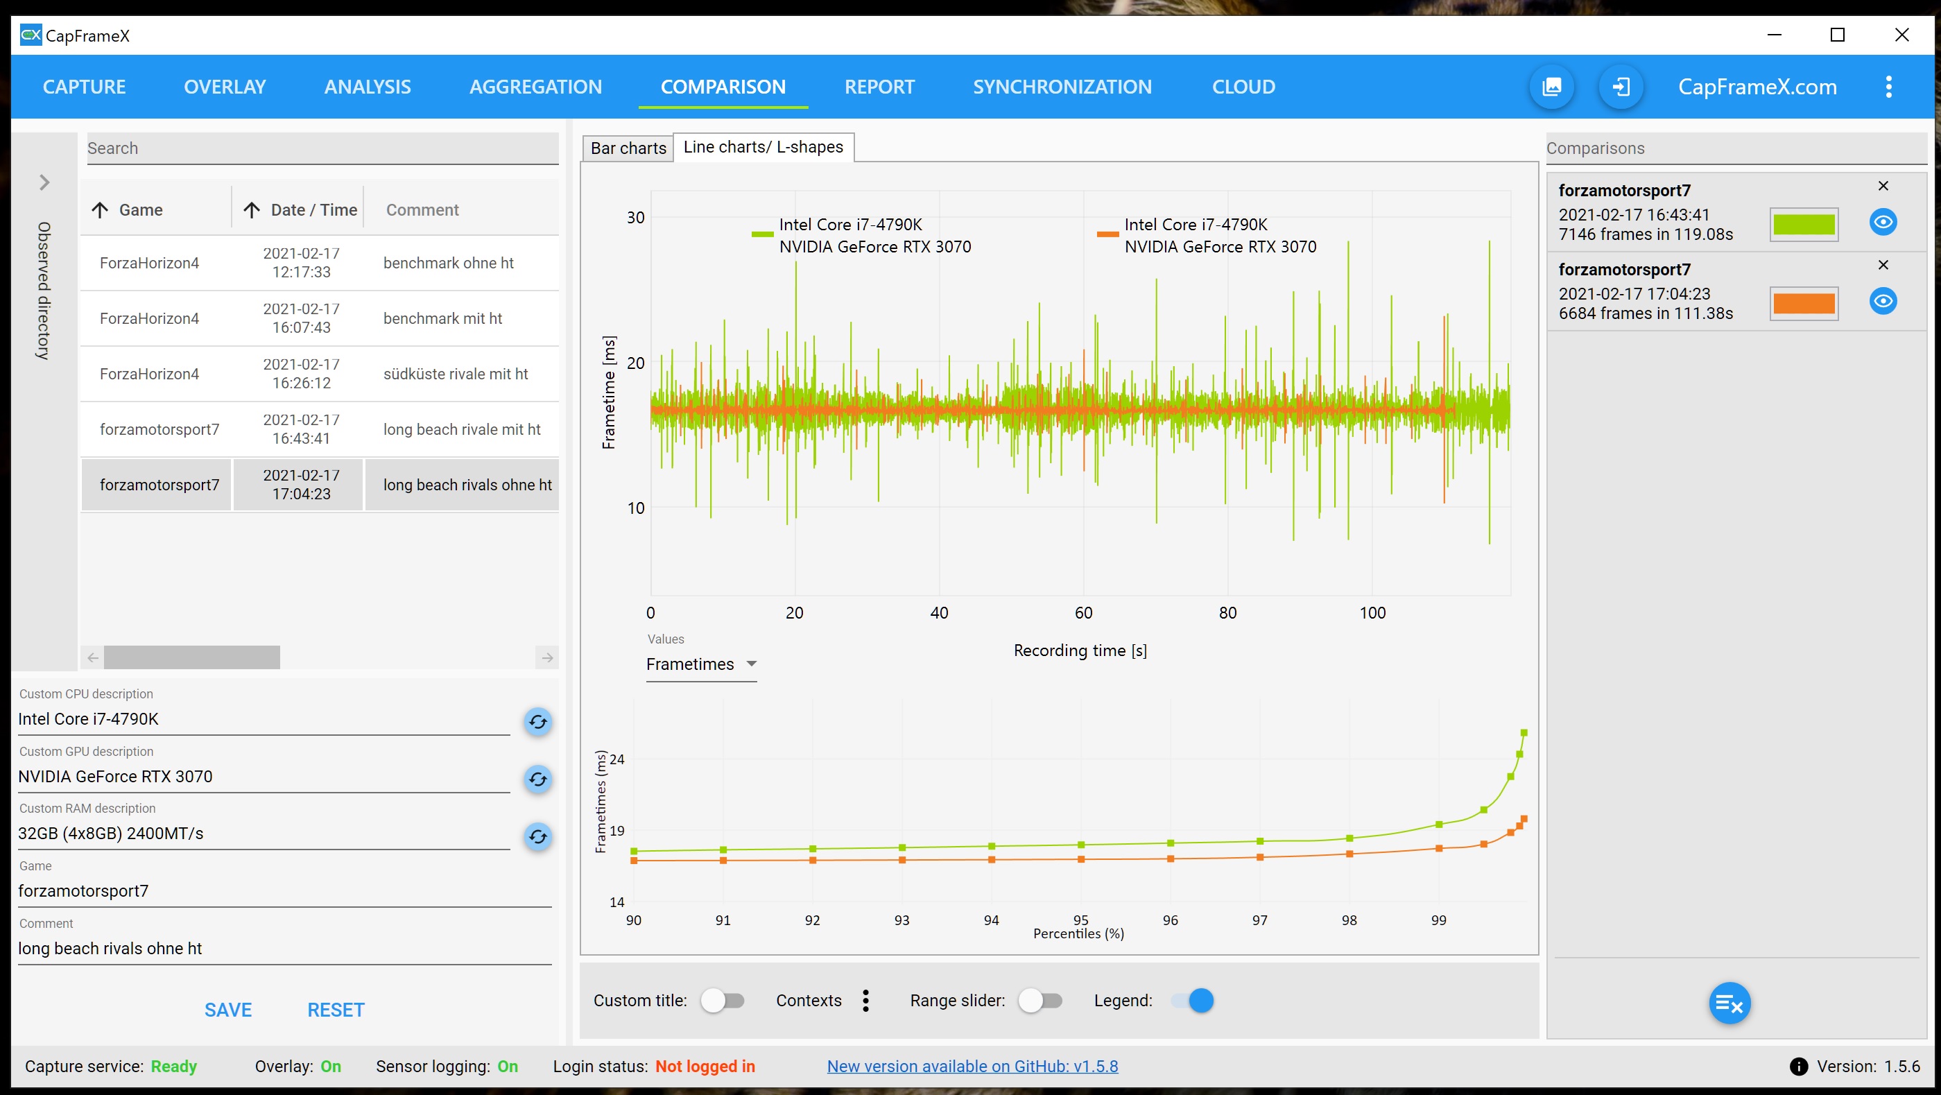The height and width of the screenshot is (1095, 1941).
Task: Open the three-dot menu in header
Action: point(1888,87)
